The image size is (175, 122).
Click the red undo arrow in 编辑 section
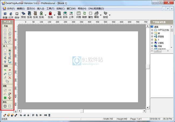tap(5, 70)
